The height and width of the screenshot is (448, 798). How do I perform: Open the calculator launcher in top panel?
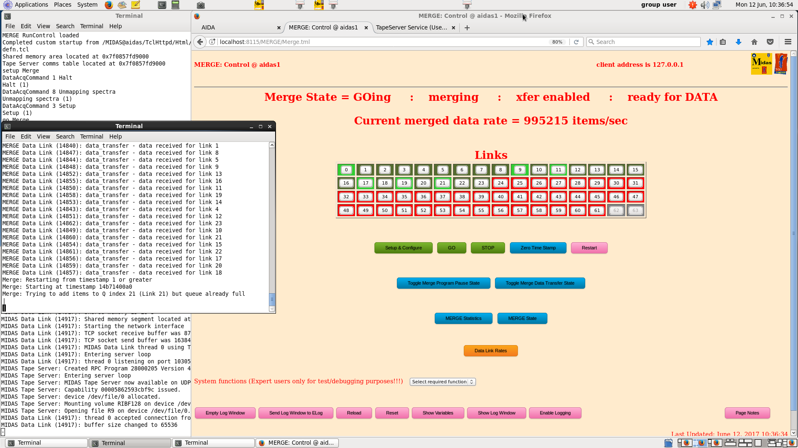pos(175,5)
